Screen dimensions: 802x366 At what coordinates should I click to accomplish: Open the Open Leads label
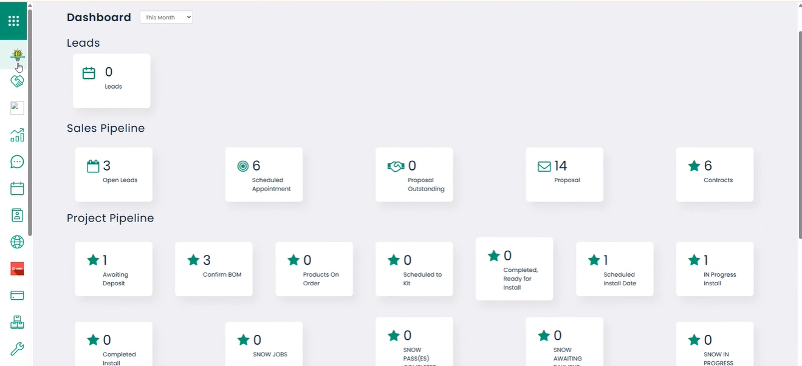(x=120, y=180)
